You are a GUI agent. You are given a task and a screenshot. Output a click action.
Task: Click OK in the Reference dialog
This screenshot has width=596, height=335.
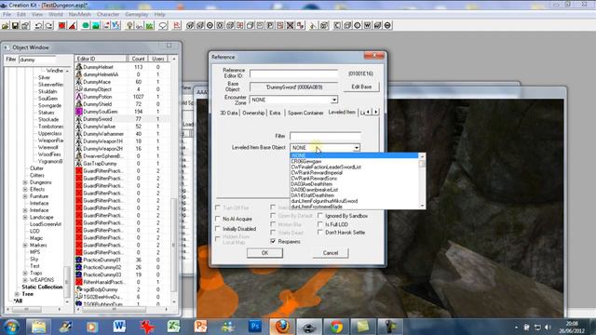pos(264,253)
